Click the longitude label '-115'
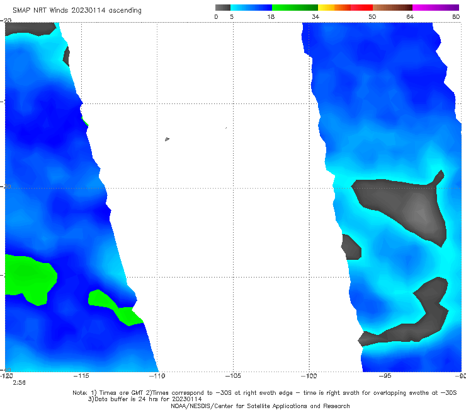The width and height of the screenshot is (466, 410). pyautogui.click(x=81, y=376)
